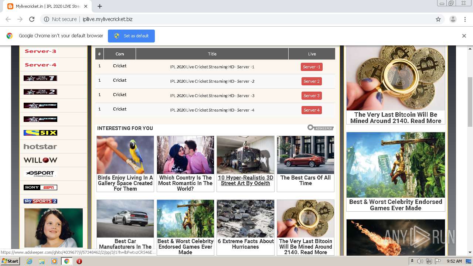Open the media player taskbar icon
The height and width of the screenshot is (266, 473).
pyautogui.click(x=54, y=261)
